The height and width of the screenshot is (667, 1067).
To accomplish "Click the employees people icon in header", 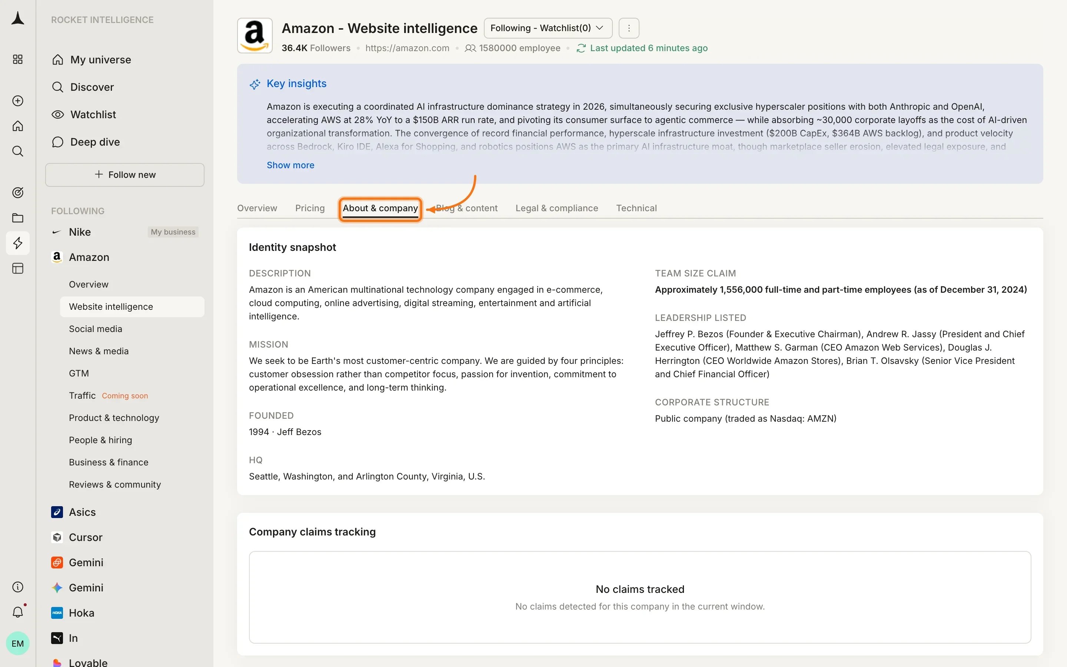I will (471, 48).
